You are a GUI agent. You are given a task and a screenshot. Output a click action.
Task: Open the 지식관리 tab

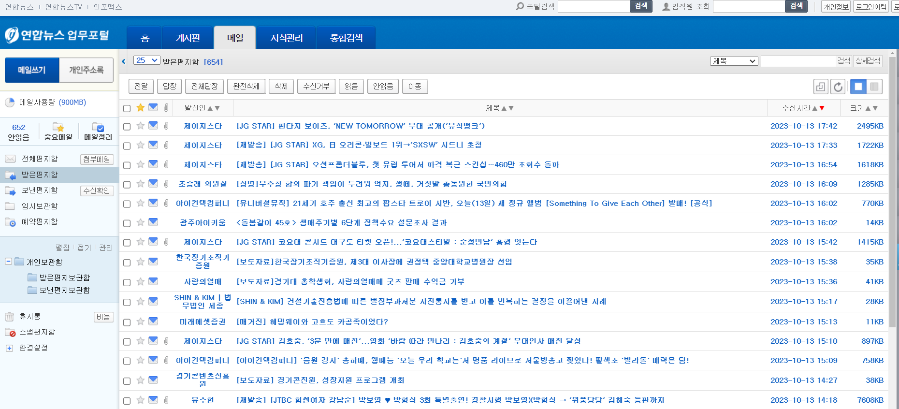[286, 38]
